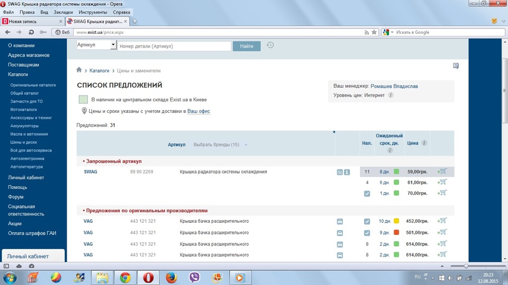Click availability checkmark in 70,00грн row

click(x=367, y=194)
